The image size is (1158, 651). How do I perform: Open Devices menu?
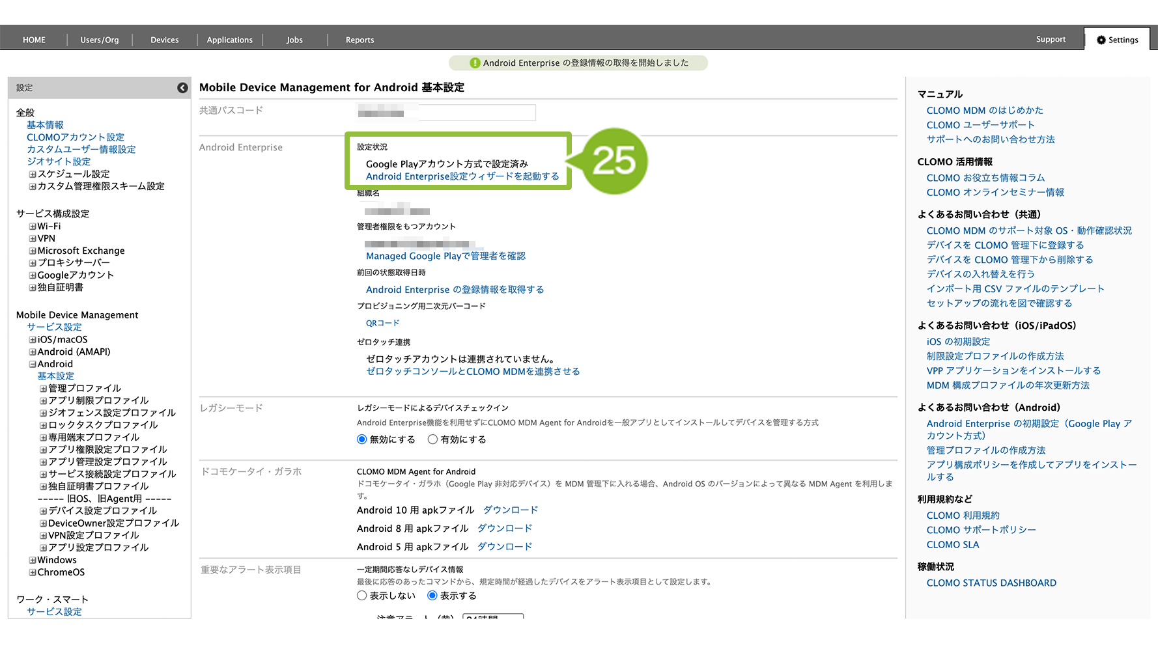point(164,40)
